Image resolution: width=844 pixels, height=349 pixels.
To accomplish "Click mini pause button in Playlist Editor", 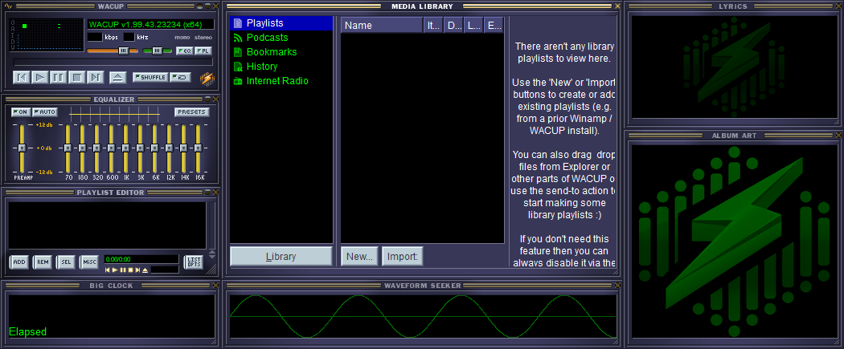I will (123, 270).
